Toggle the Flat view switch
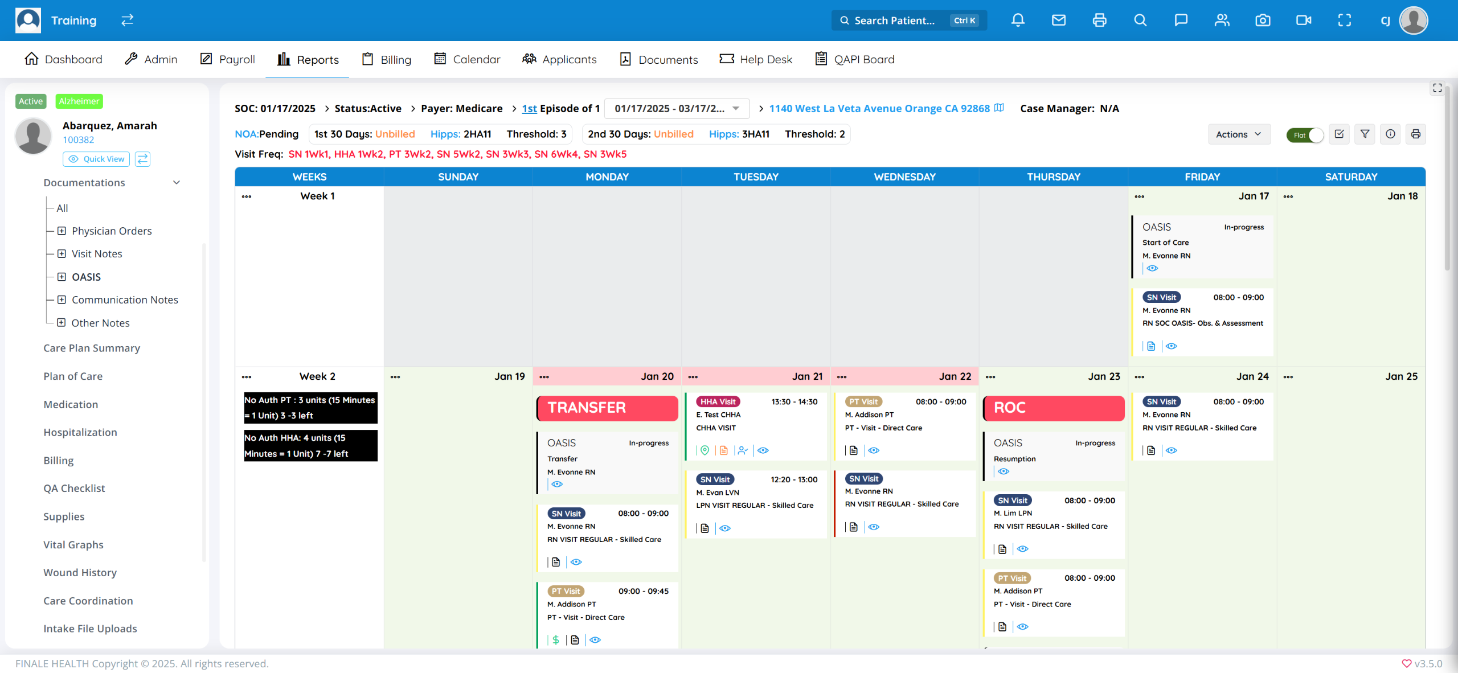 pyautogui.click(x=1305, y=135)
